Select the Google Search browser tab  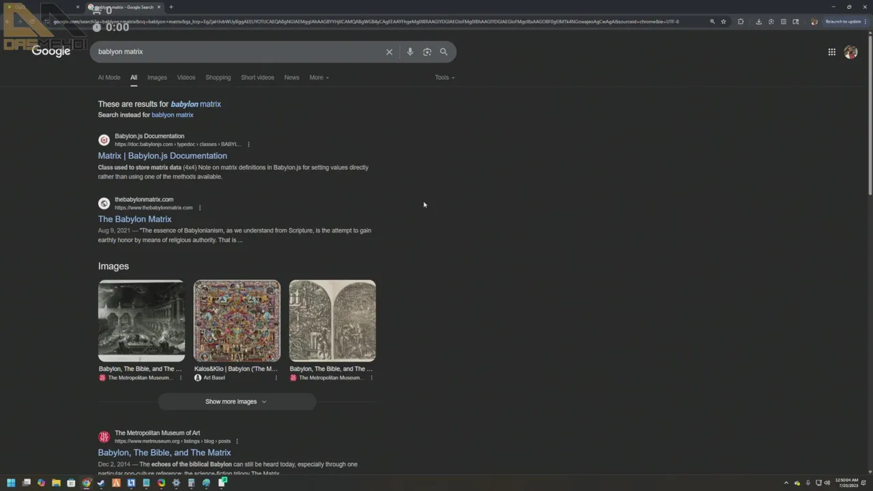124,8
